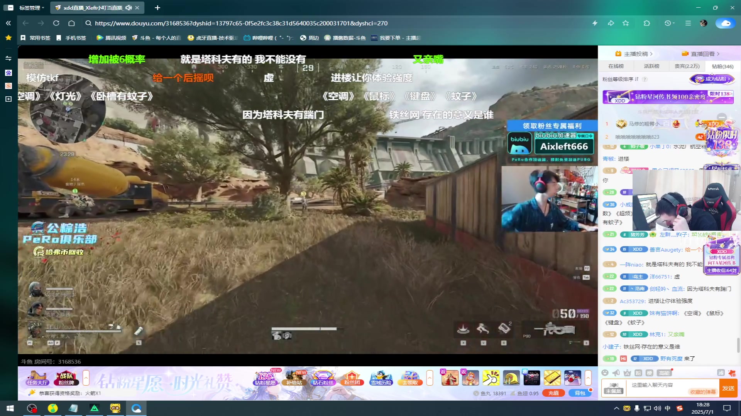The image size is (741, 416).
Task: Toggle the 未佩戴 badge wearing selector
Action: point(613,388)
